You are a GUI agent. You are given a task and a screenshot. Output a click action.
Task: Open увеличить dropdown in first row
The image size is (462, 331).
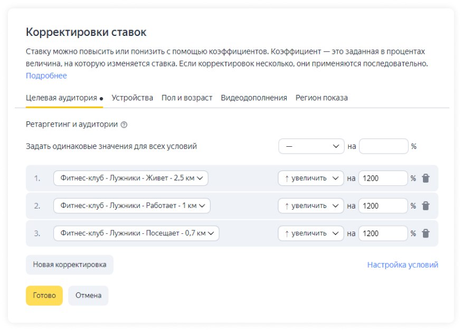pos(311,178)
